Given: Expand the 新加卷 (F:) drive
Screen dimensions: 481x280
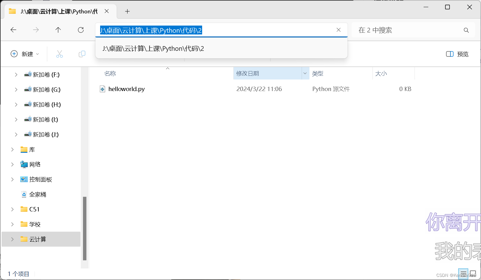Looking at the screenshot, I should point(16,75).
